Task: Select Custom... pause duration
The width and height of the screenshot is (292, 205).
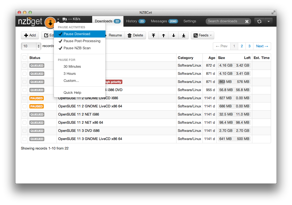Action: tap(80, 81)
